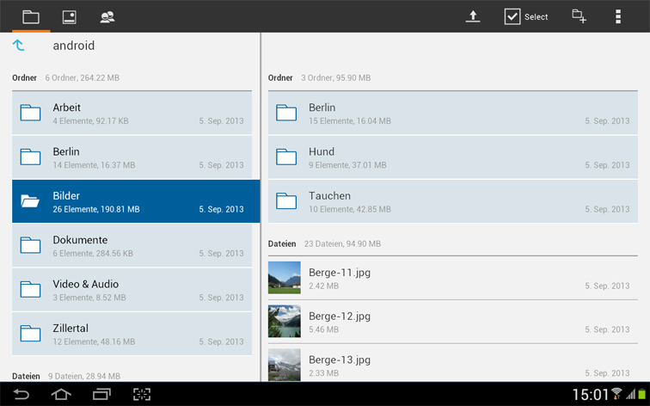This screenshot has height=406, width=650.
Task: Tap the Android back button
Action: (x=21, y=394)
